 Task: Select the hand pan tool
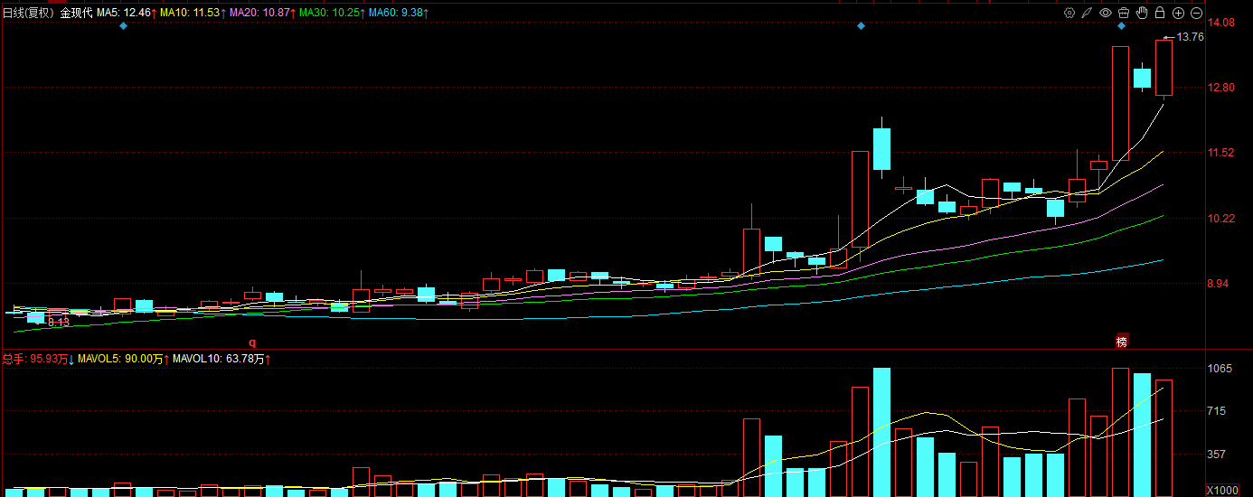1142,13
